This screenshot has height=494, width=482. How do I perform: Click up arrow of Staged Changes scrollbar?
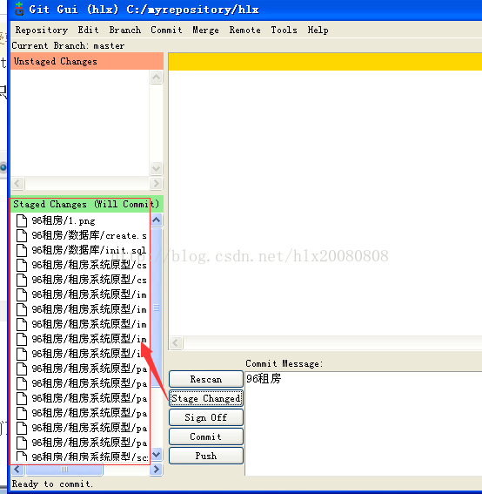pyautogui.click(x=157, y=220)
